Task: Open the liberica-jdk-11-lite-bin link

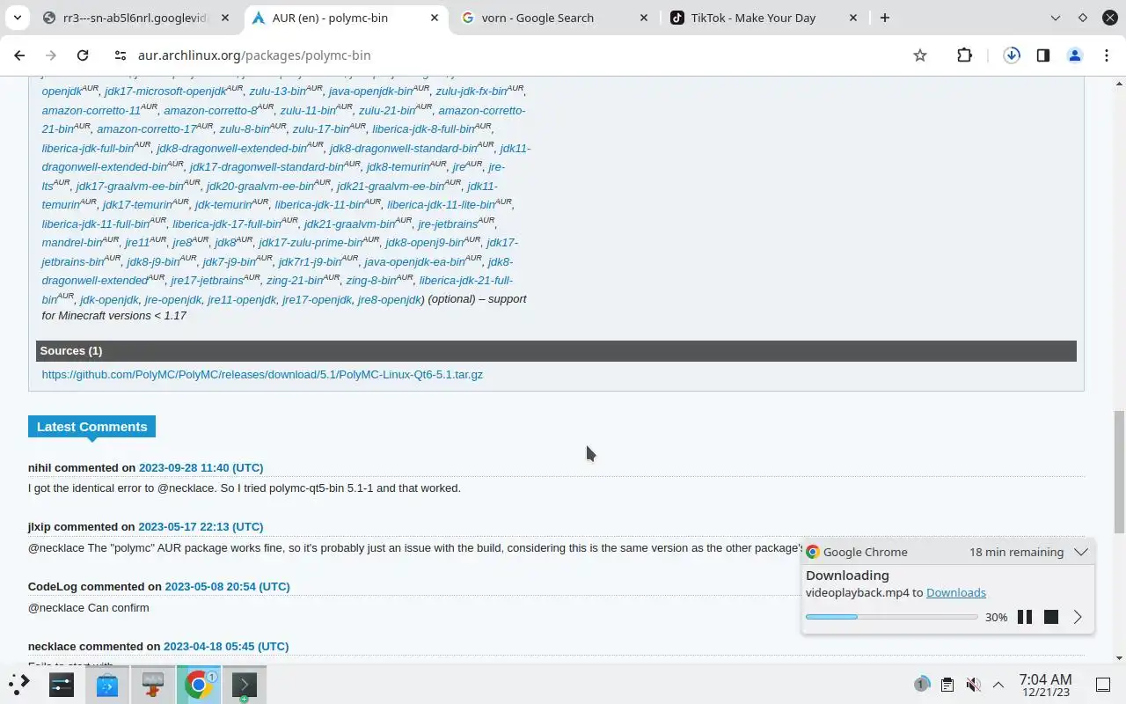Action: [441, 204]
